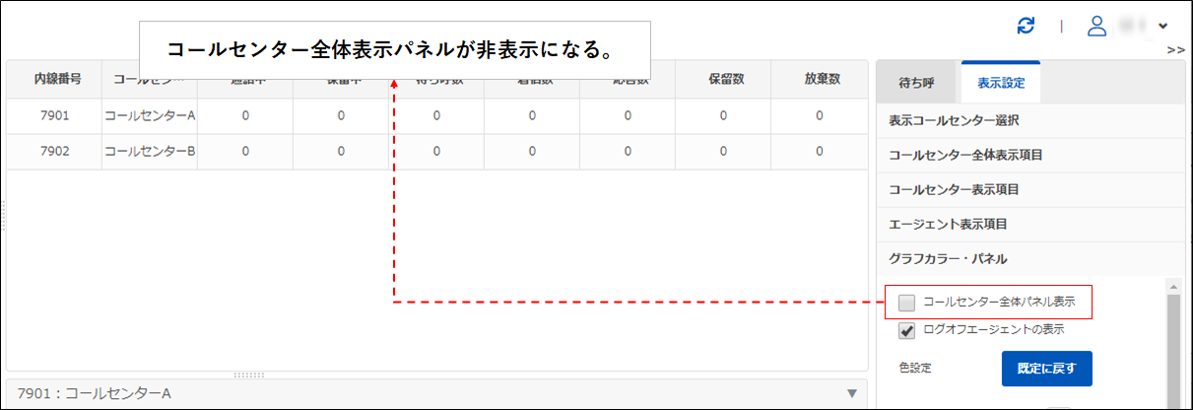Screen dimensions: 1193x410
Task: Collapse side panel with >> icon
Action: tap(1175, 49)
